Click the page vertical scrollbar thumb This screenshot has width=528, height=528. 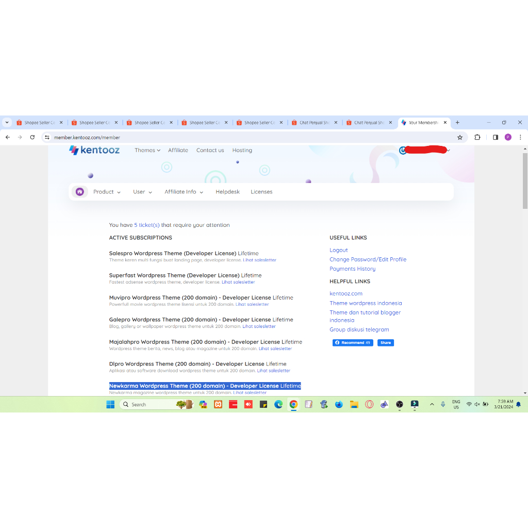click(x=525, y=181)
